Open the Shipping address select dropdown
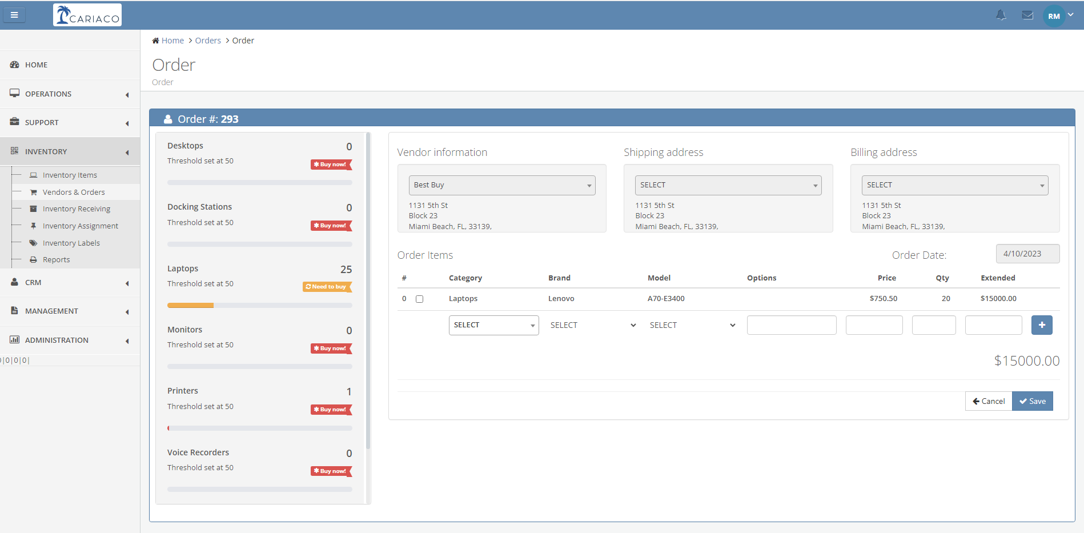1084x533 pixels. [728, 185]
